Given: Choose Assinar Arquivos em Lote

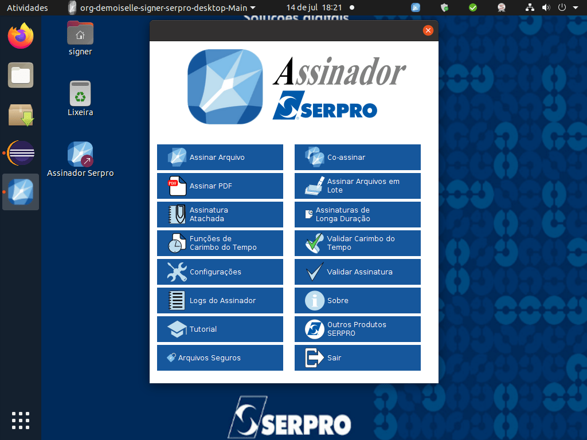Looking at the screenshot, I should (357, 186).
